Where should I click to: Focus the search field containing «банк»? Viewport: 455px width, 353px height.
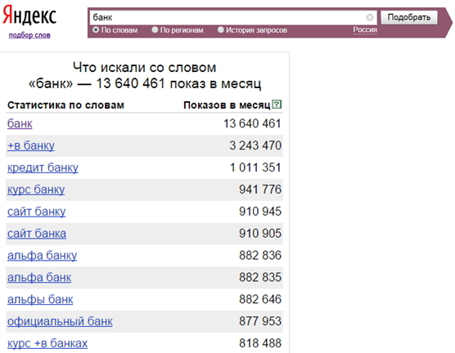(227, 18)
